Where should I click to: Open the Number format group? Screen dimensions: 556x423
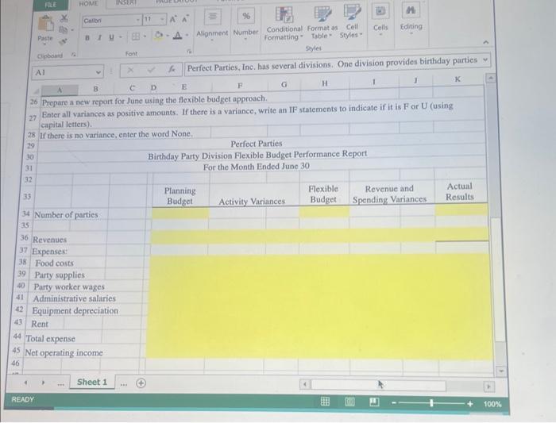[245, 23]
